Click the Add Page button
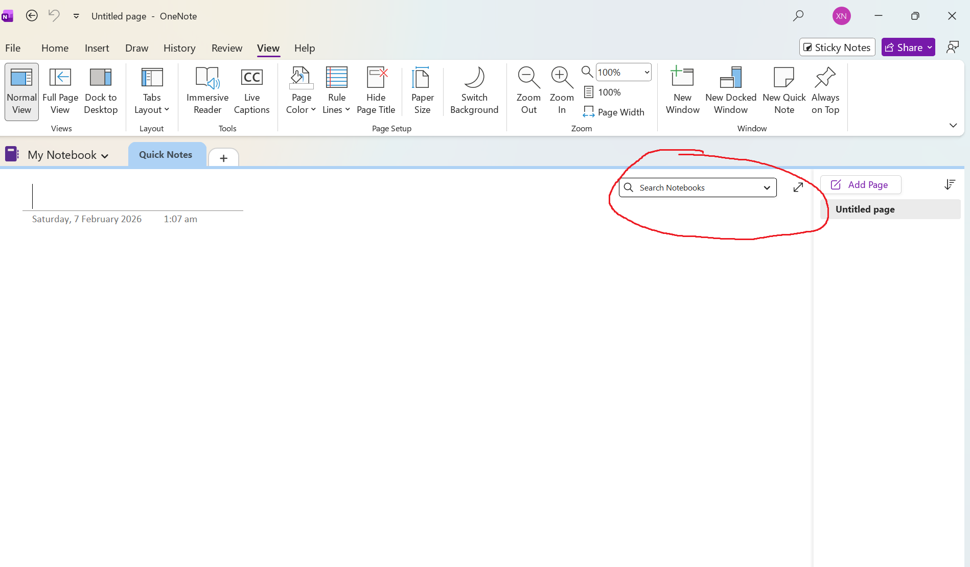Viewport: 970px width, 567px height. click(x=861, y=185)
